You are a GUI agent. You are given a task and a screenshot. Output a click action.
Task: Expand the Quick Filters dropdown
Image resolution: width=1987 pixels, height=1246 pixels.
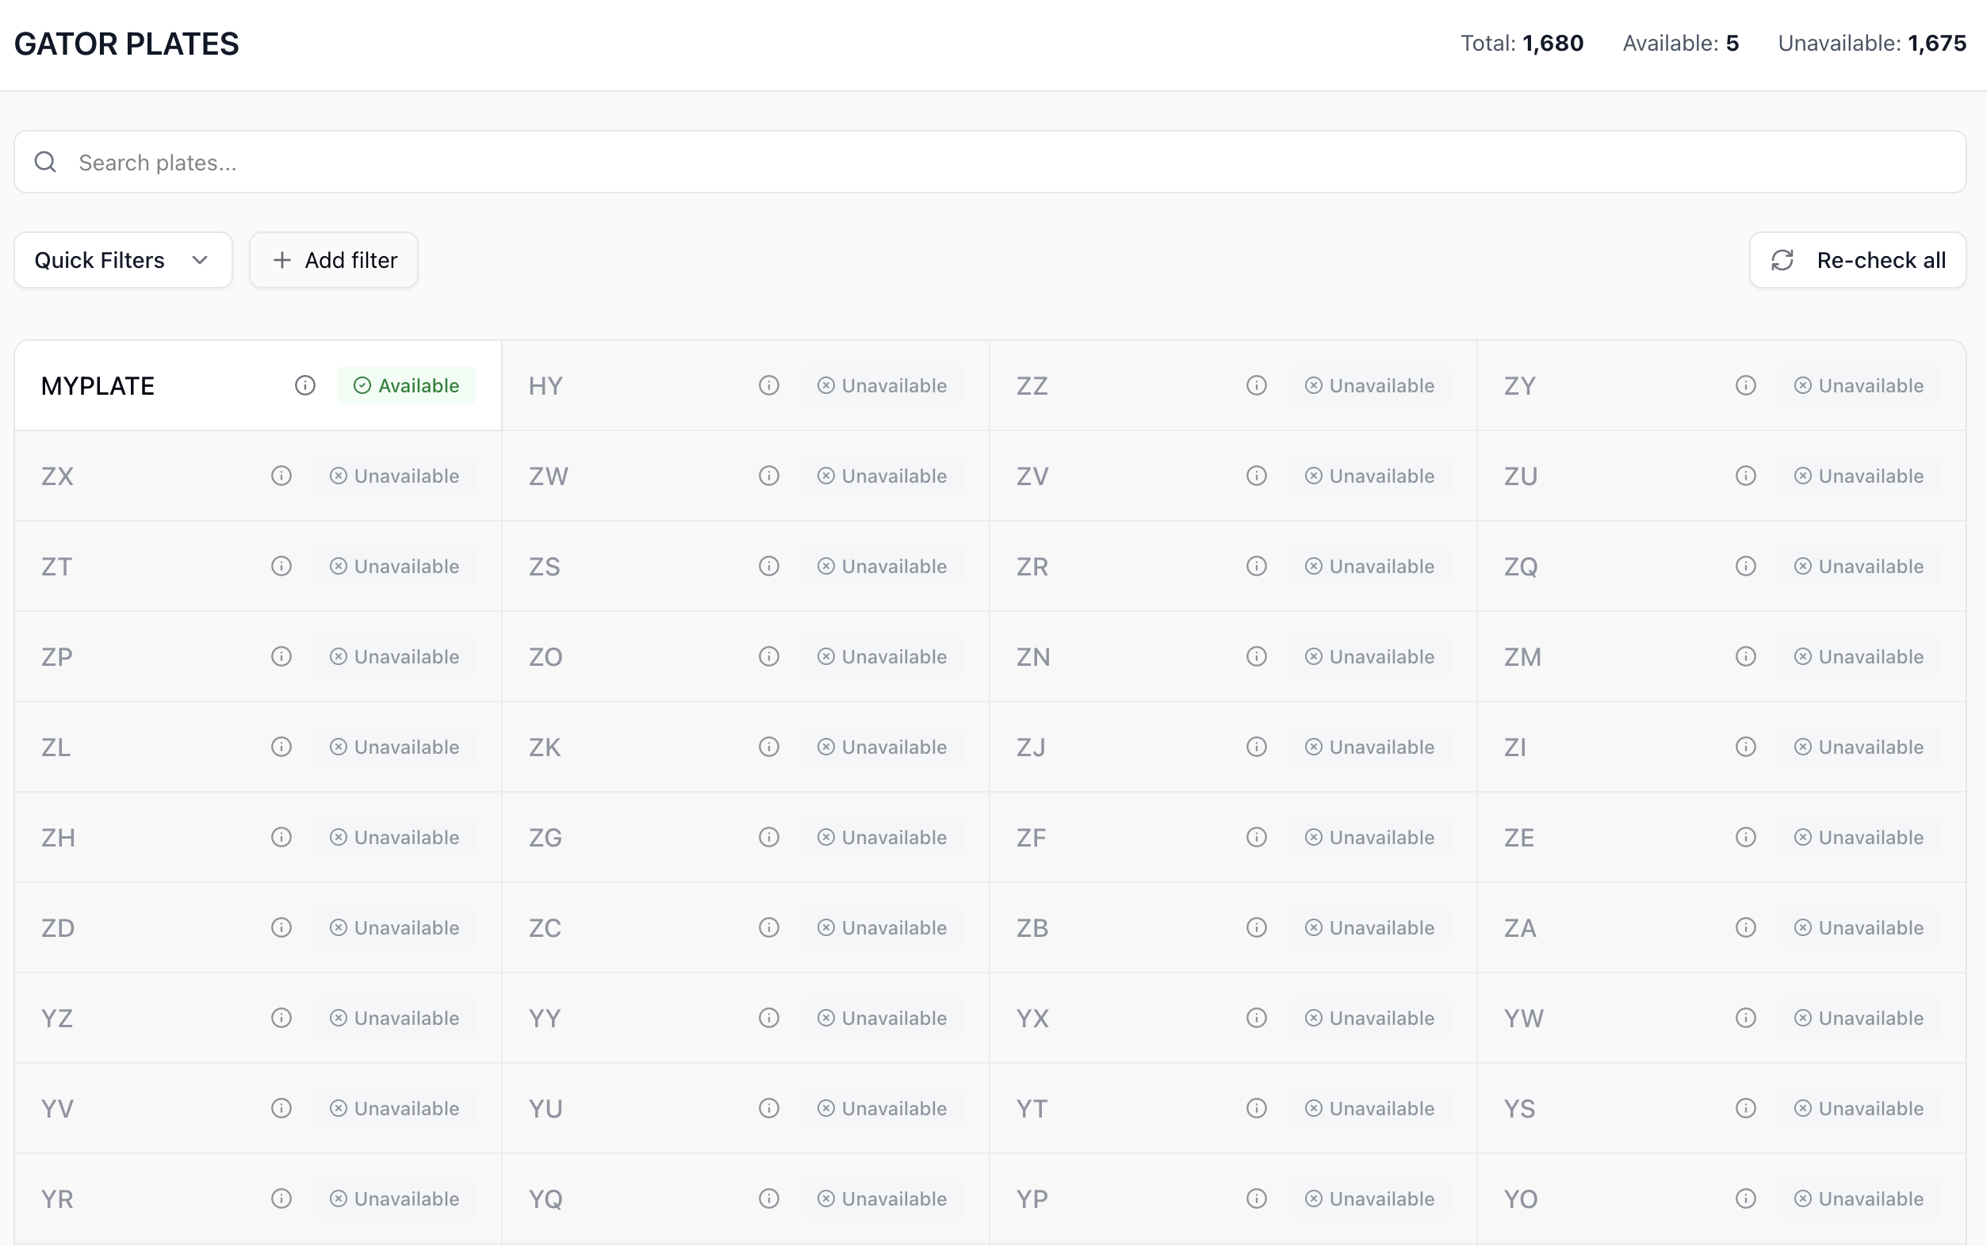[x=123, y=261]
